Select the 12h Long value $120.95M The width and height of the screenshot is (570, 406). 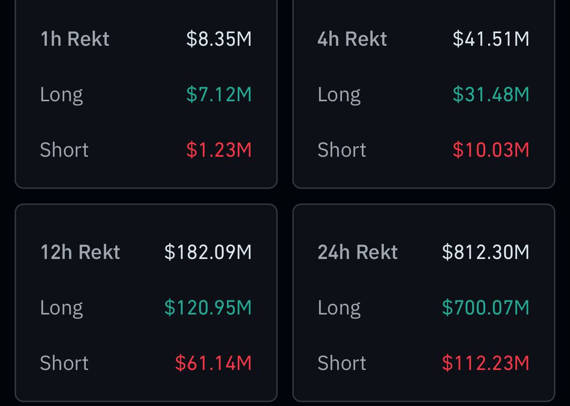208,308
